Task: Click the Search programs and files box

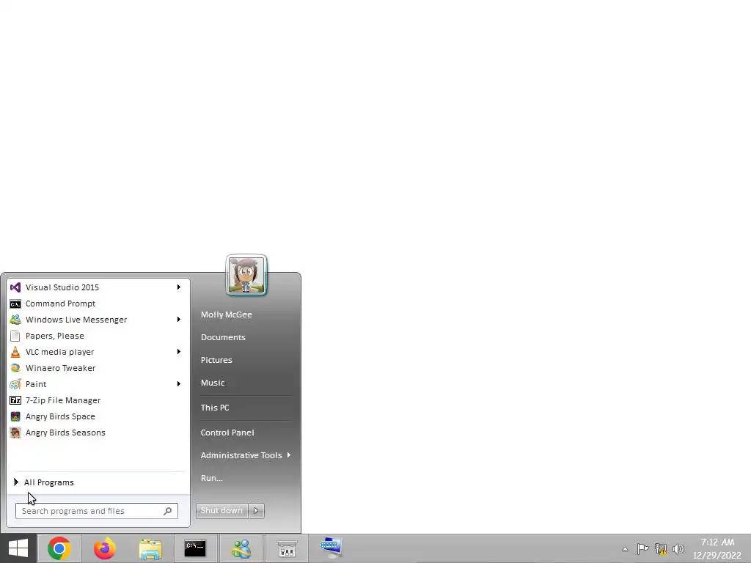Action: coord(97,511)
